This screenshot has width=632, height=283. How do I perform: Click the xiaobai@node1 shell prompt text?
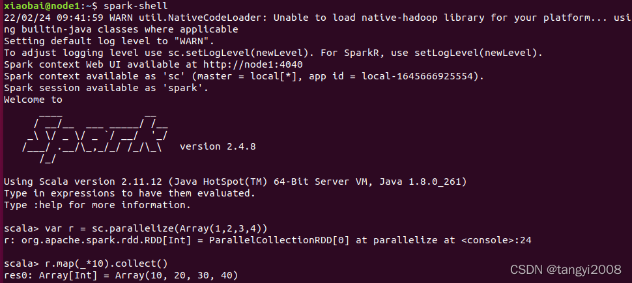[x=50, y=6]
